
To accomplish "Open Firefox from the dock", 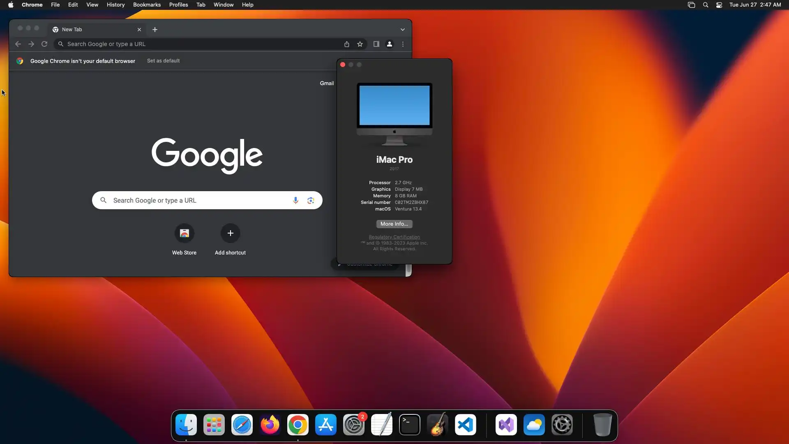I will coord(270,425).
